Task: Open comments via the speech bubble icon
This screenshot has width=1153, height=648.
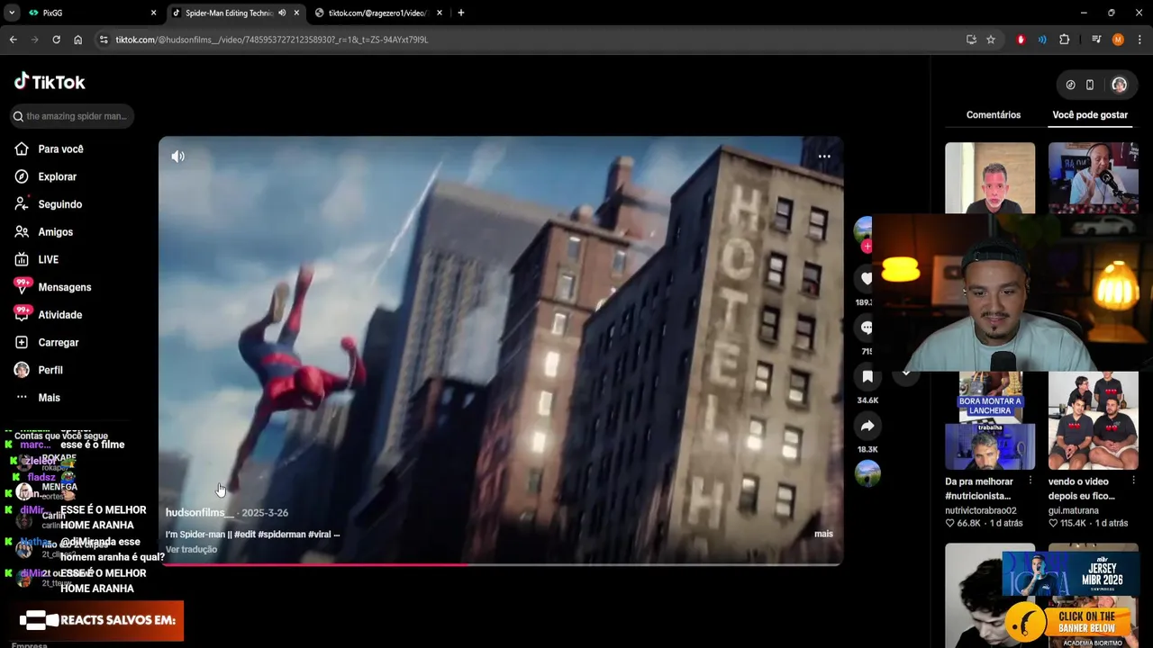Action: coord(866,328)
